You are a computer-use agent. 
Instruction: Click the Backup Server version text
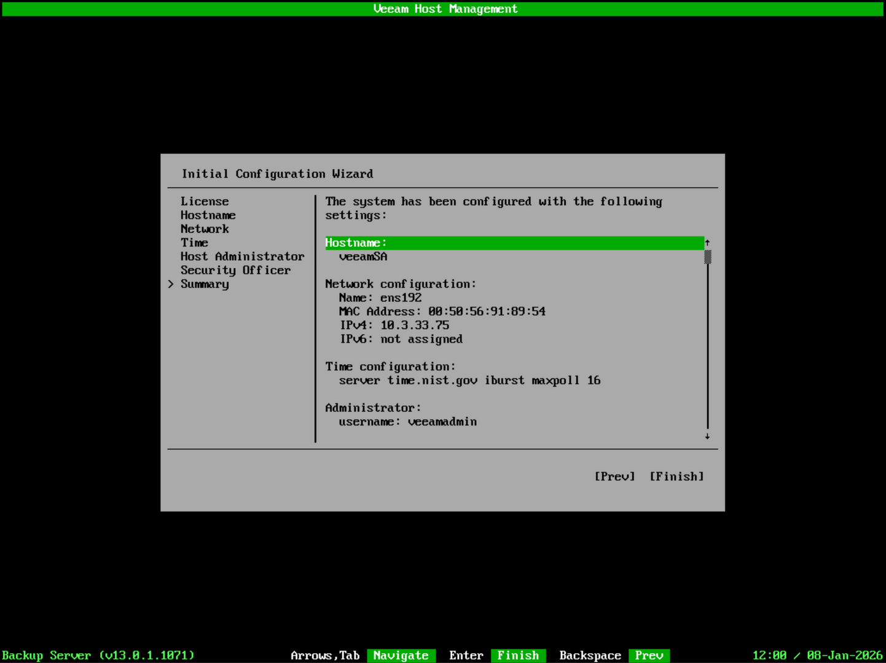tap(98, 656)
